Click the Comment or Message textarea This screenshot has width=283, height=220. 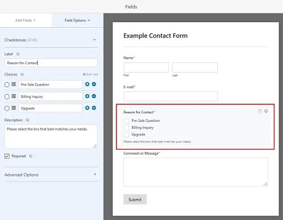196,172
